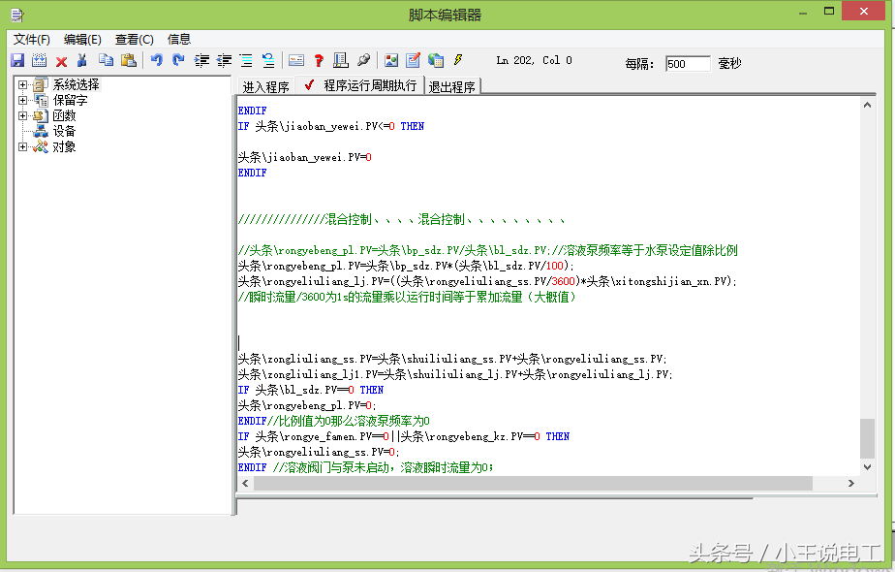The height and width of the screenshot is (572, 895).
Task: Open the 编辑(E) menu
Action: tap(82, 40)
